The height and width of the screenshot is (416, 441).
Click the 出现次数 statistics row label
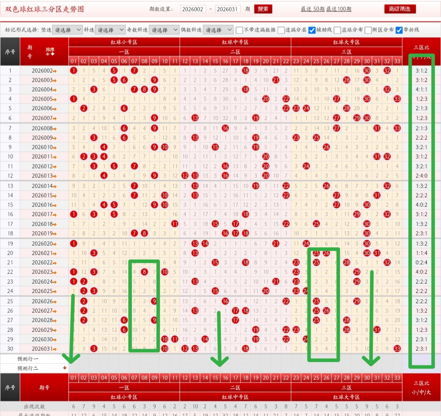[34, 407]
